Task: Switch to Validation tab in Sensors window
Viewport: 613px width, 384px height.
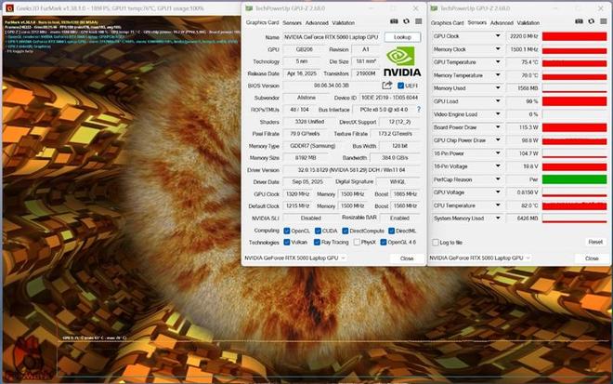Action: 529,21
